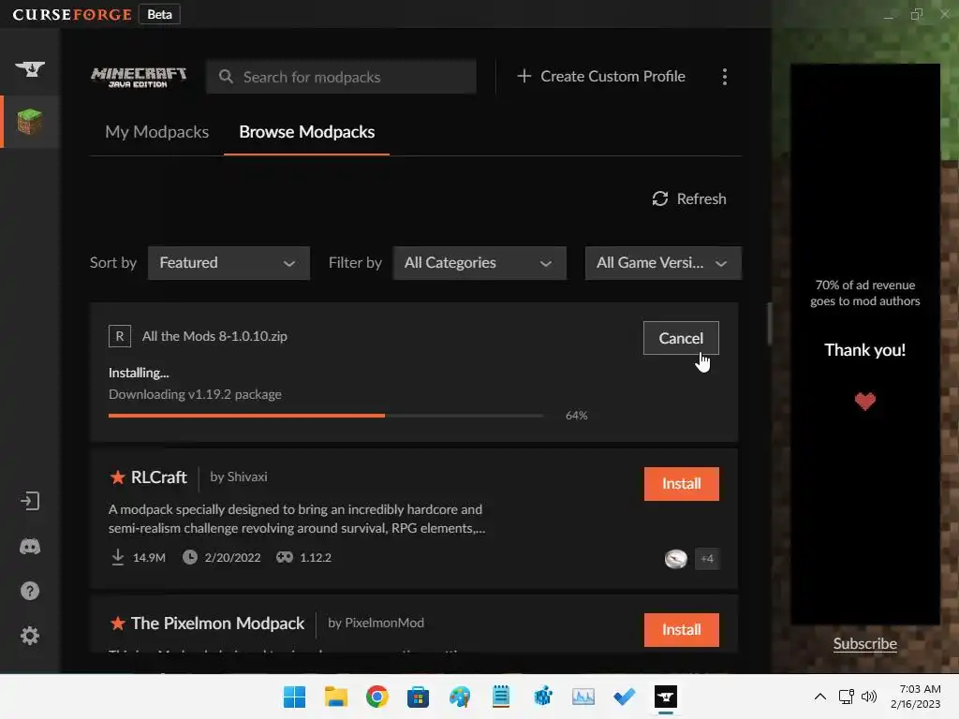
Task: Open The Pixelmon Modpack title
Action: click(217, 623)
